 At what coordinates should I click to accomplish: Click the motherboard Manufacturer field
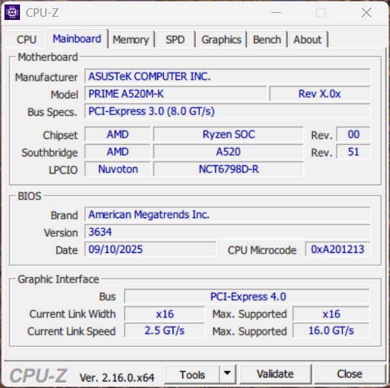coord(228,77)
